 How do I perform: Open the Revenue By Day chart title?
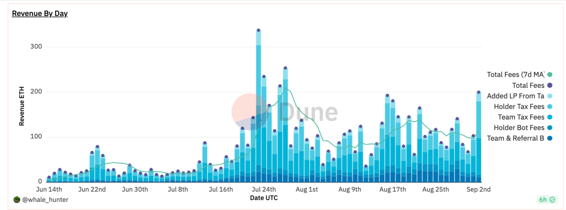pyautogui.click(x=40, y=14)
